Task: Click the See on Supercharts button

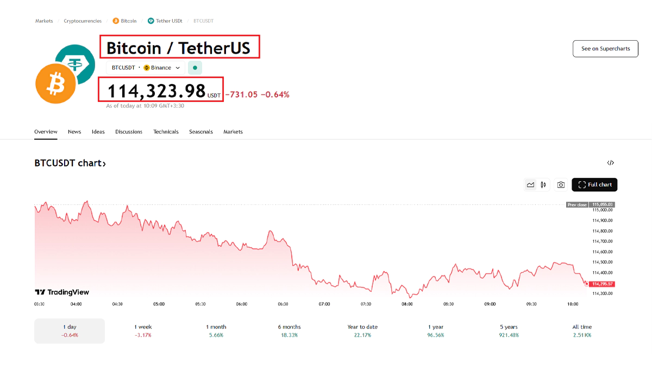Action: click(x=605, y=48)
